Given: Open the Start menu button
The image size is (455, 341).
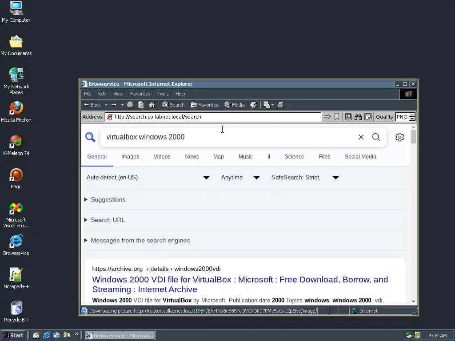Looking at the screenshot, I should click(13, 336).
